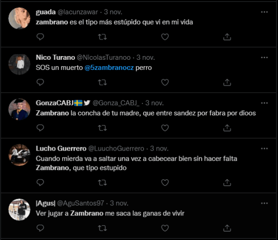Screen dimensions: 278x240
Task: Open more options on guada's tweet
Action: point(264,12)
